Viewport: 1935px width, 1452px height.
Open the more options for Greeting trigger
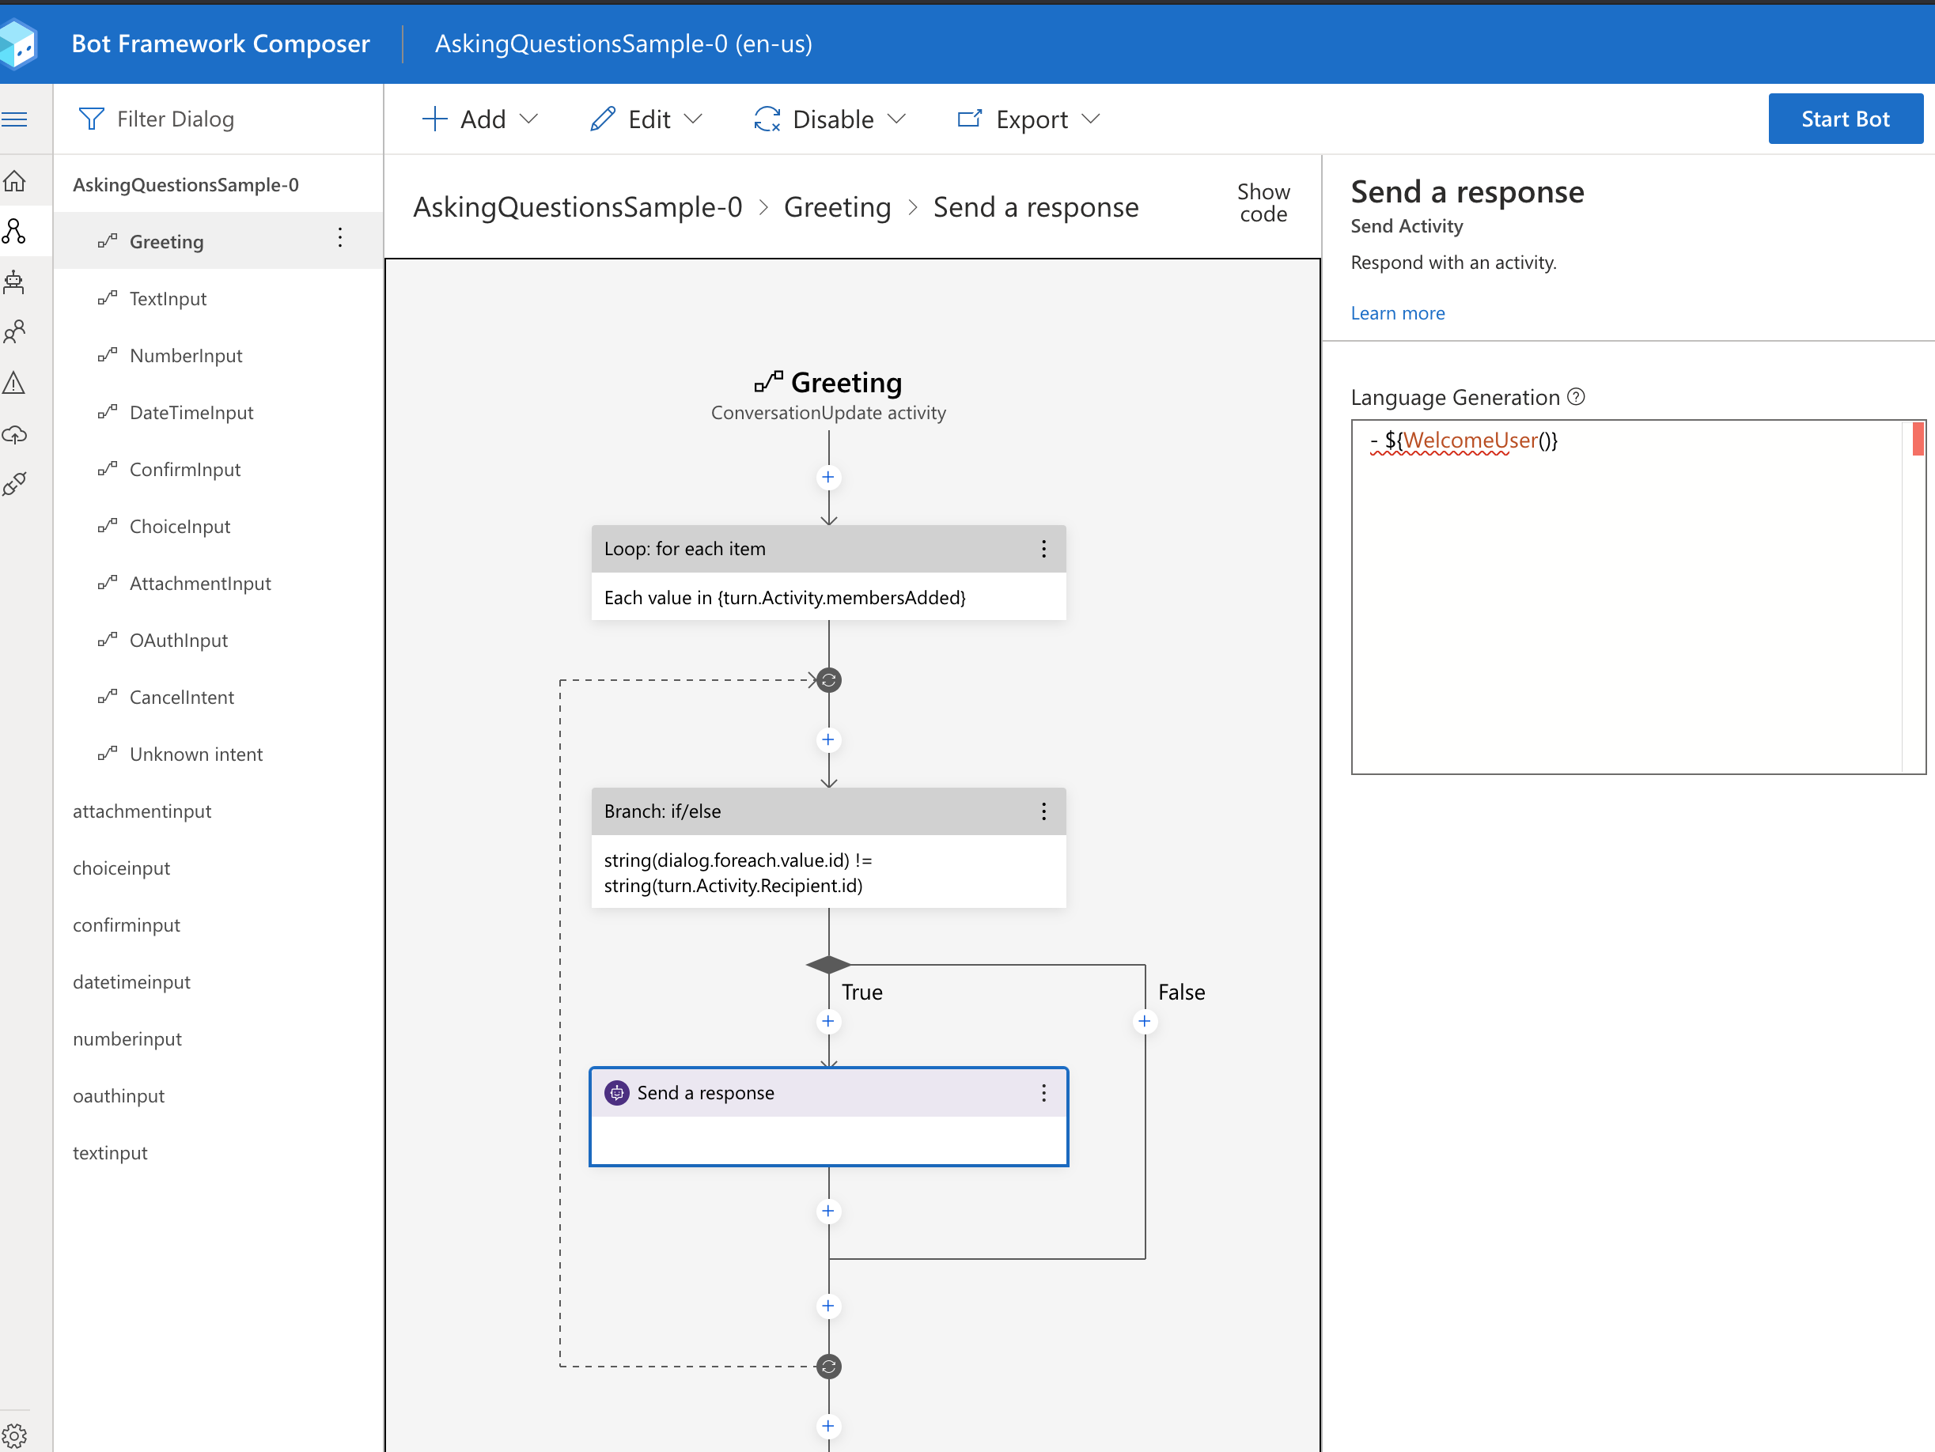(340, 238)
